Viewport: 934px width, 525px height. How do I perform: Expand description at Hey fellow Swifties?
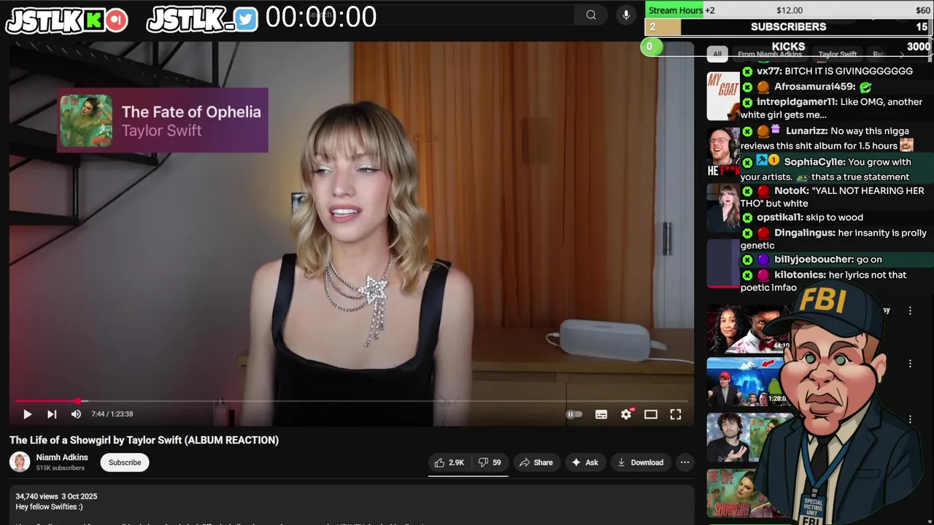pos(49,507)
